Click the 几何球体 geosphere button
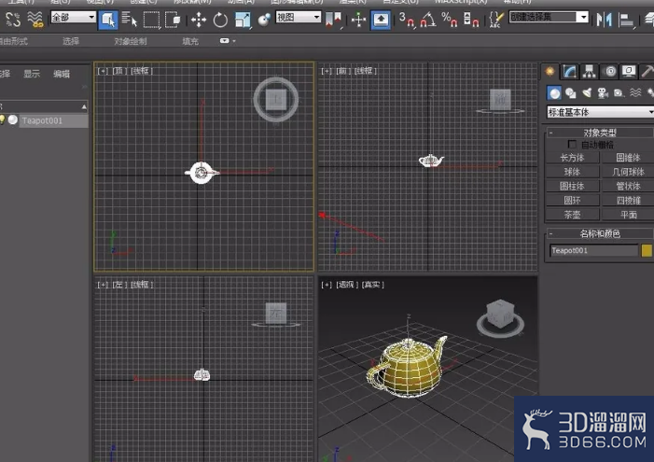The image size is (654, 462). tap(628, 172)
